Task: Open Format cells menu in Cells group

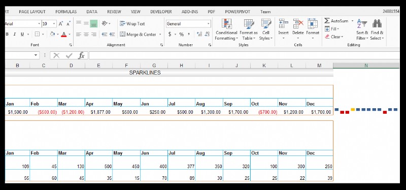Action: tap(313, 29)
